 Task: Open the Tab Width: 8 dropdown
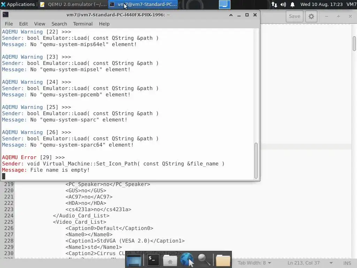tap(254, 263)
